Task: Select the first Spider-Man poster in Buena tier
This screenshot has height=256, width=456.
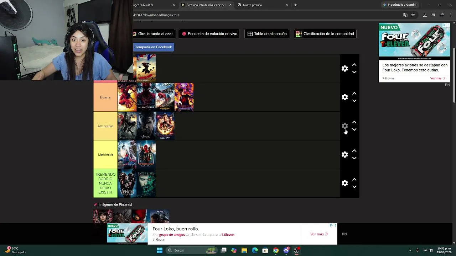Action: pyautogui.click(x=127, y=97)
